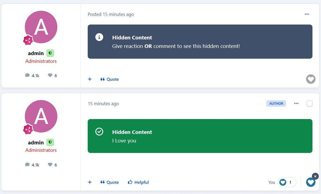Click the plus multiquote icon on first post
321x194 pixels.
(x=90, y=79)
